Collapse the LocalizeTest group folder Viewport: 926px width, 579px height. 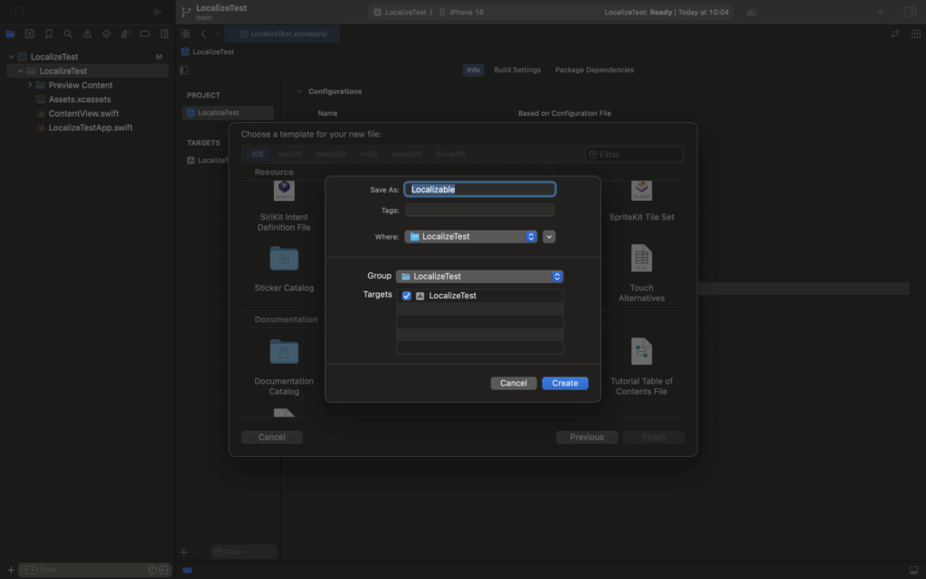21,71
